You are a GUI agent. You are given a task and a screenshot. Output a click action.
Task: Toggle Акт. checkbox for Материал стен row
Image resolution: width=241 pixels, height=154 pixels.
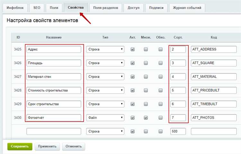coord(132,77)
